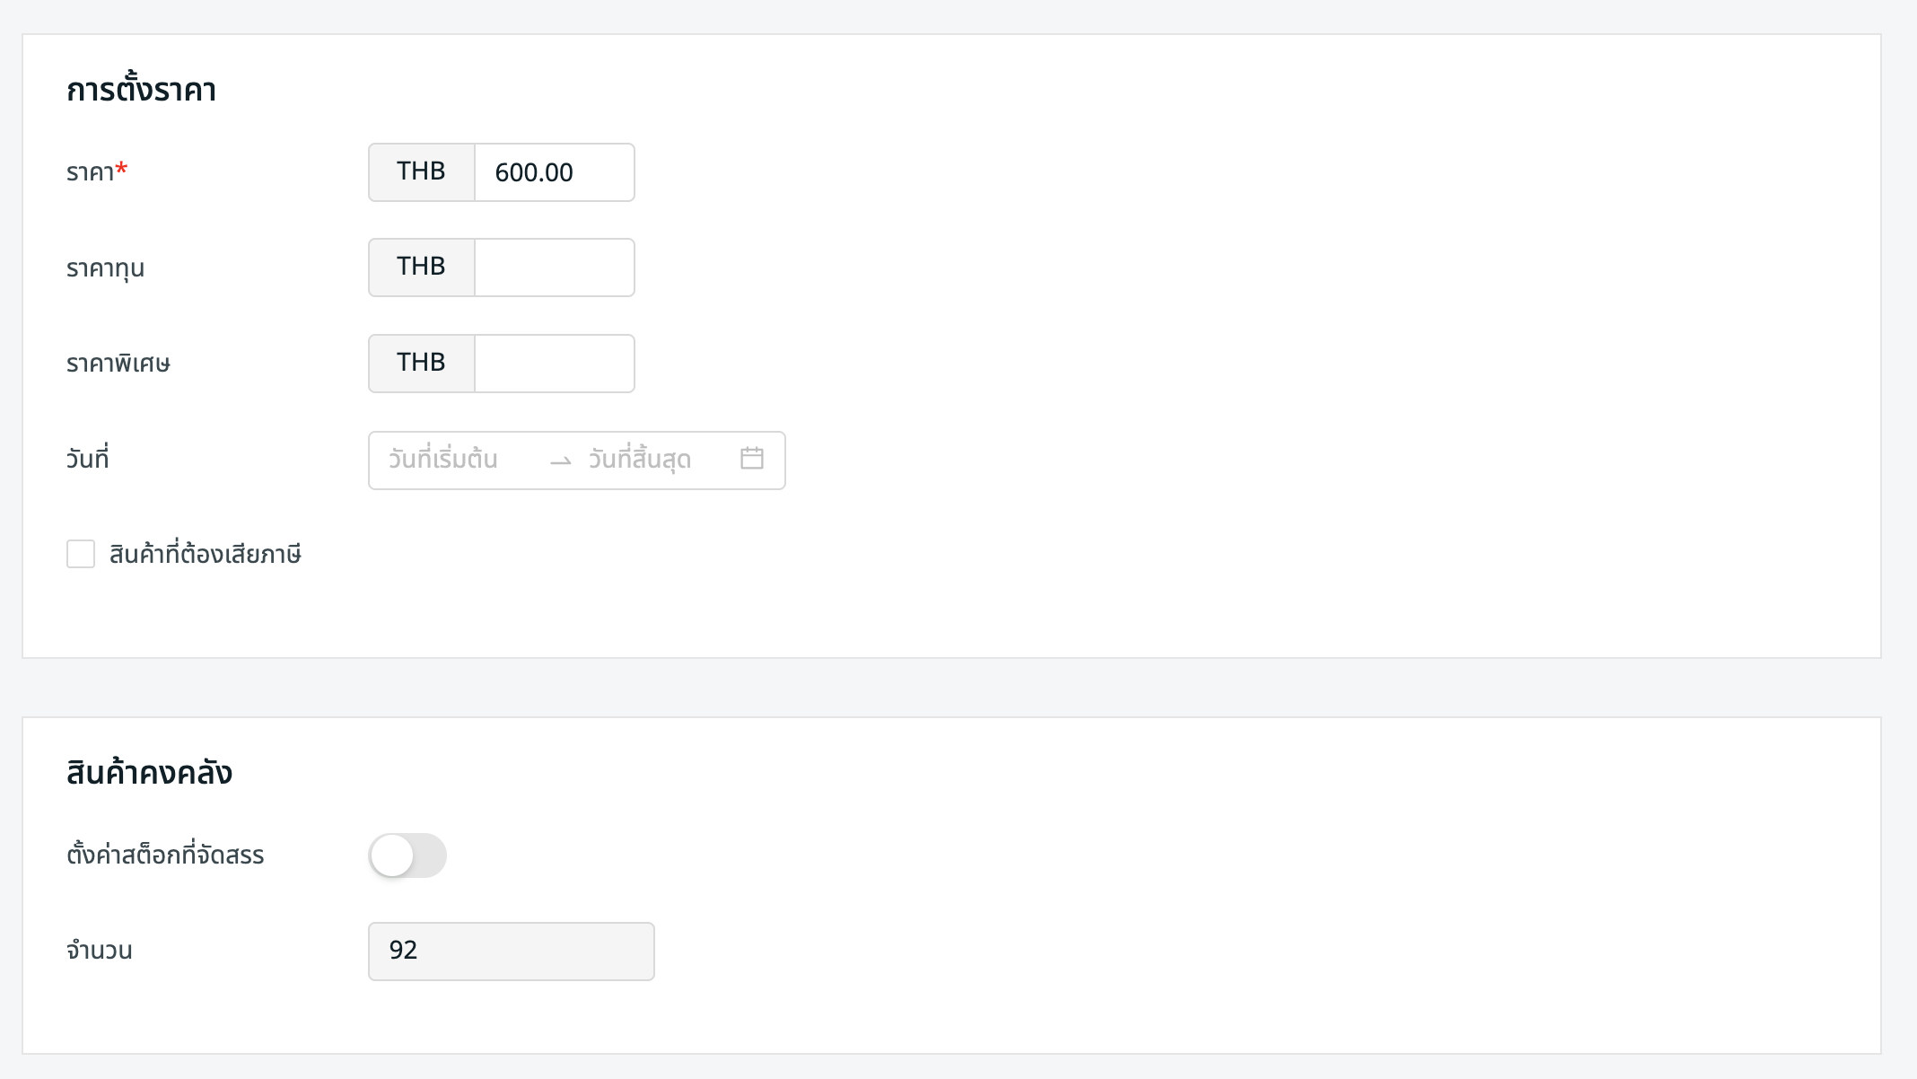Click the การตั้งราคา section heading
This screenshot has height=1079, width=1917.
[141, 91]
